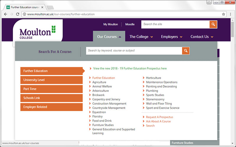Viewport: 236px width, 147px height.
Task: Bookmark this page with the star icon
Action: click(x=224, y=14)
